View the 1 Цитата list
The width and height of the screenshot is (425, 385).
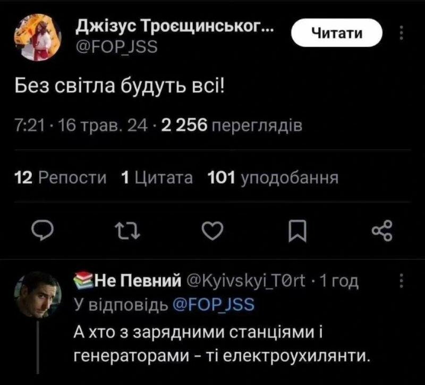point(157,178)
